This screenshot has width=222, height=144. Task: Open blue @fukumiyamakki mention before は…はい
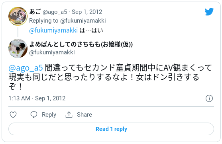click(x=53, y=30)
